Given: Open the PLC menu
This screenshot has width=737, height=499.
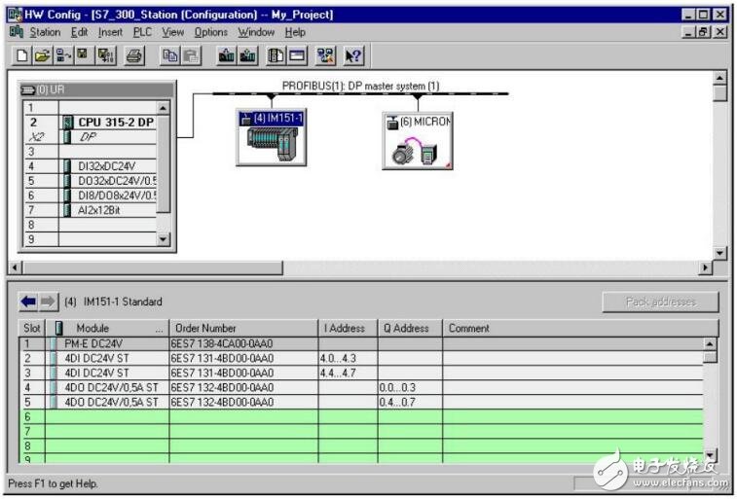Looking at the screenshot, I should (140, 32).
